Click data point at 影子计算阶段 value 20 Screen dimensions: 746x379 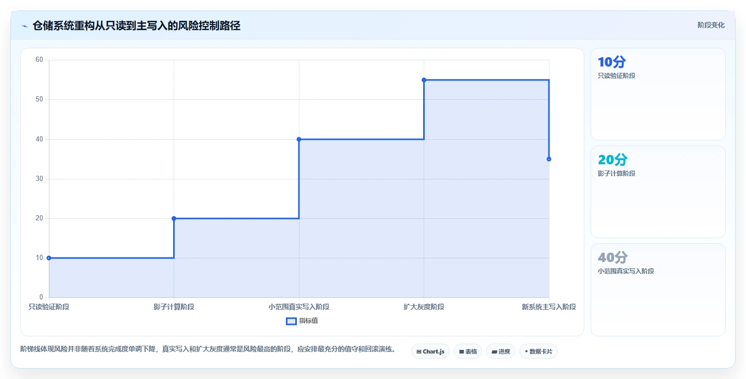[174, 218]
